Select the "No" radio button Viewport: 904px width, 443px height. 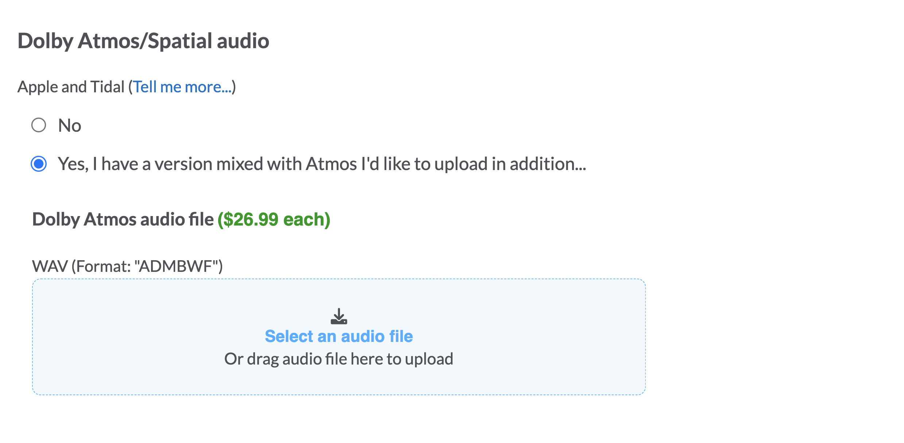[39, 125]
